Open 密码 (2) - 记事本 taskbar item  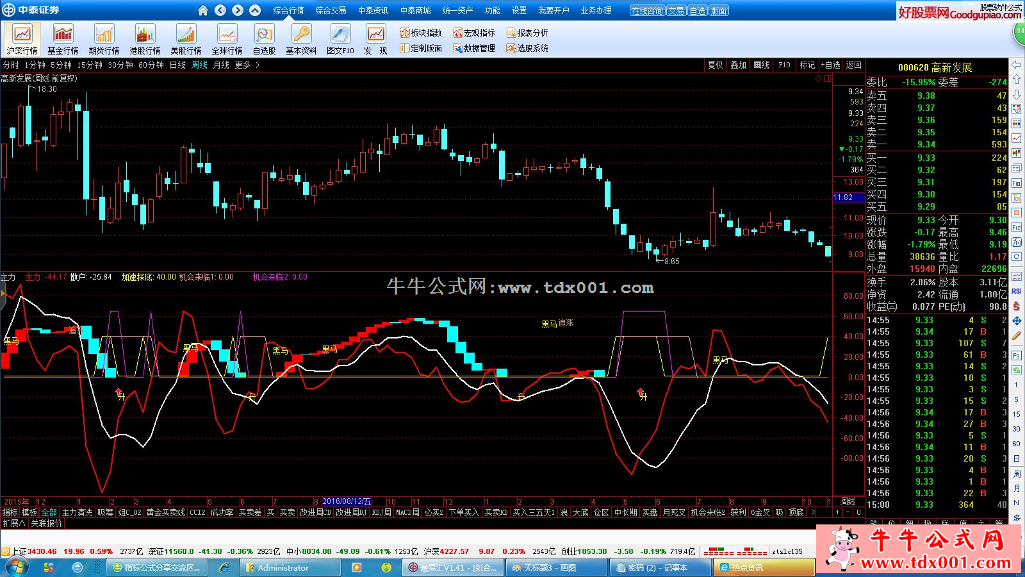point(660,567)
